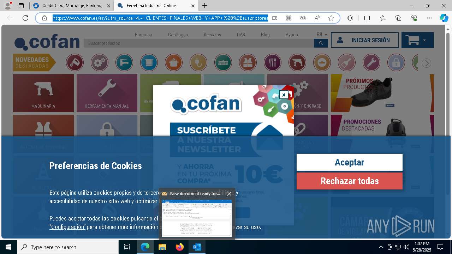This screenshot has width=452, height=254.
Task: Select the cooking pot category icon
Action: pos(174,63)
